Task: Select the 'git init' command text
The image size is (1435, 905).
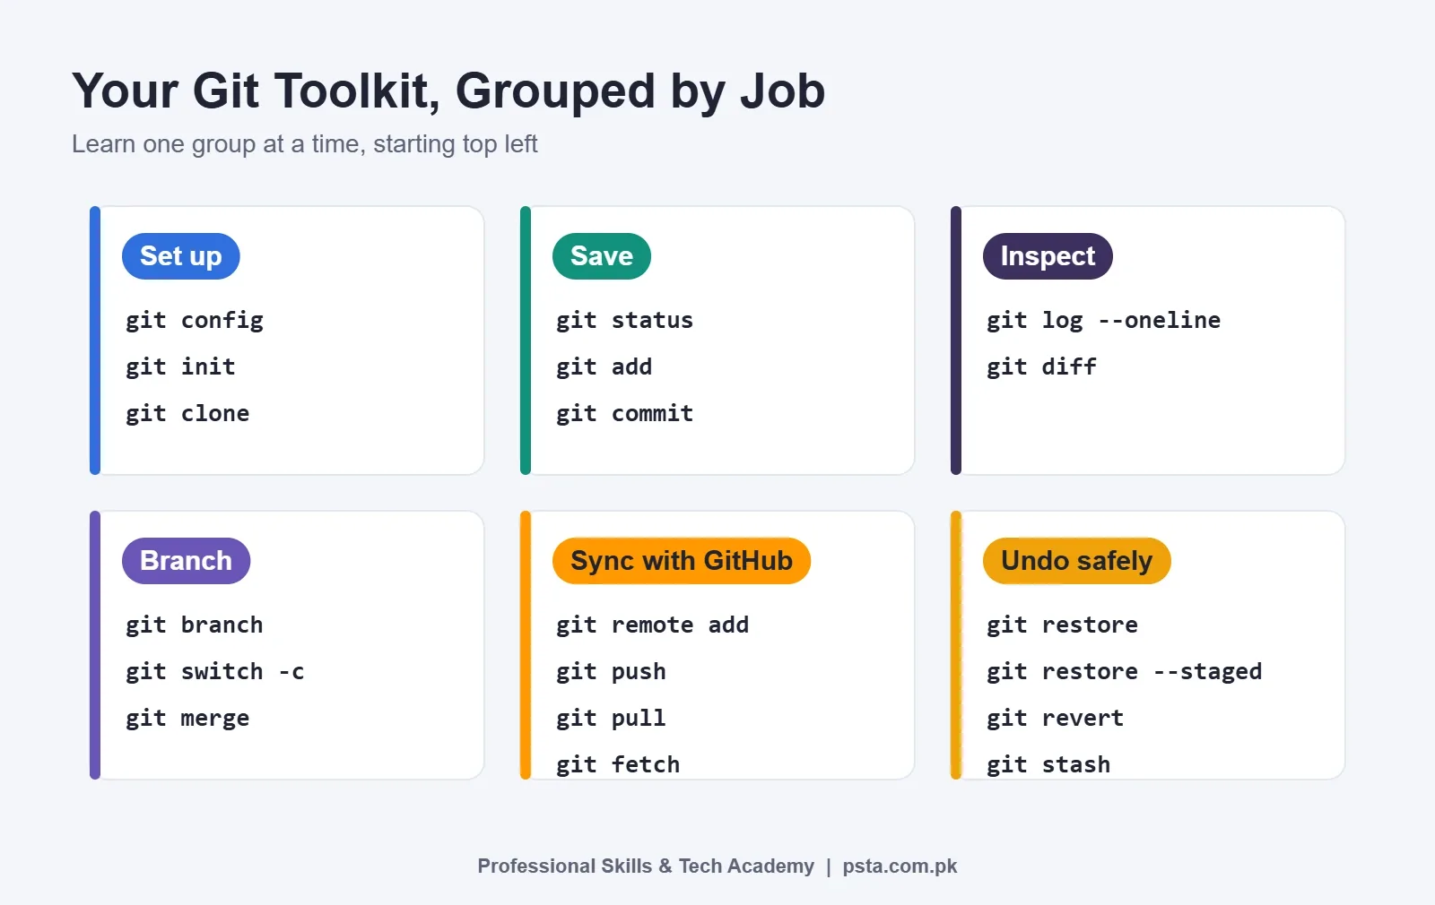Action: 180,367
